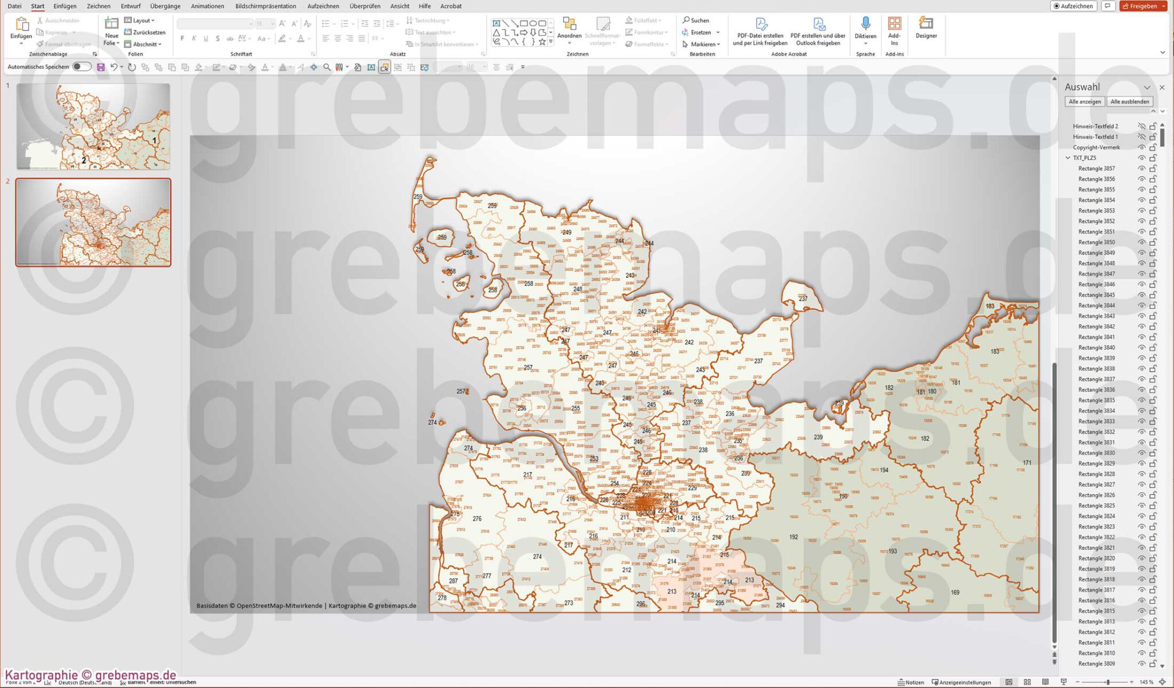Open the Add-Ins icon
The width and height of the screenshot is (1174, 688).
point(894,23)
